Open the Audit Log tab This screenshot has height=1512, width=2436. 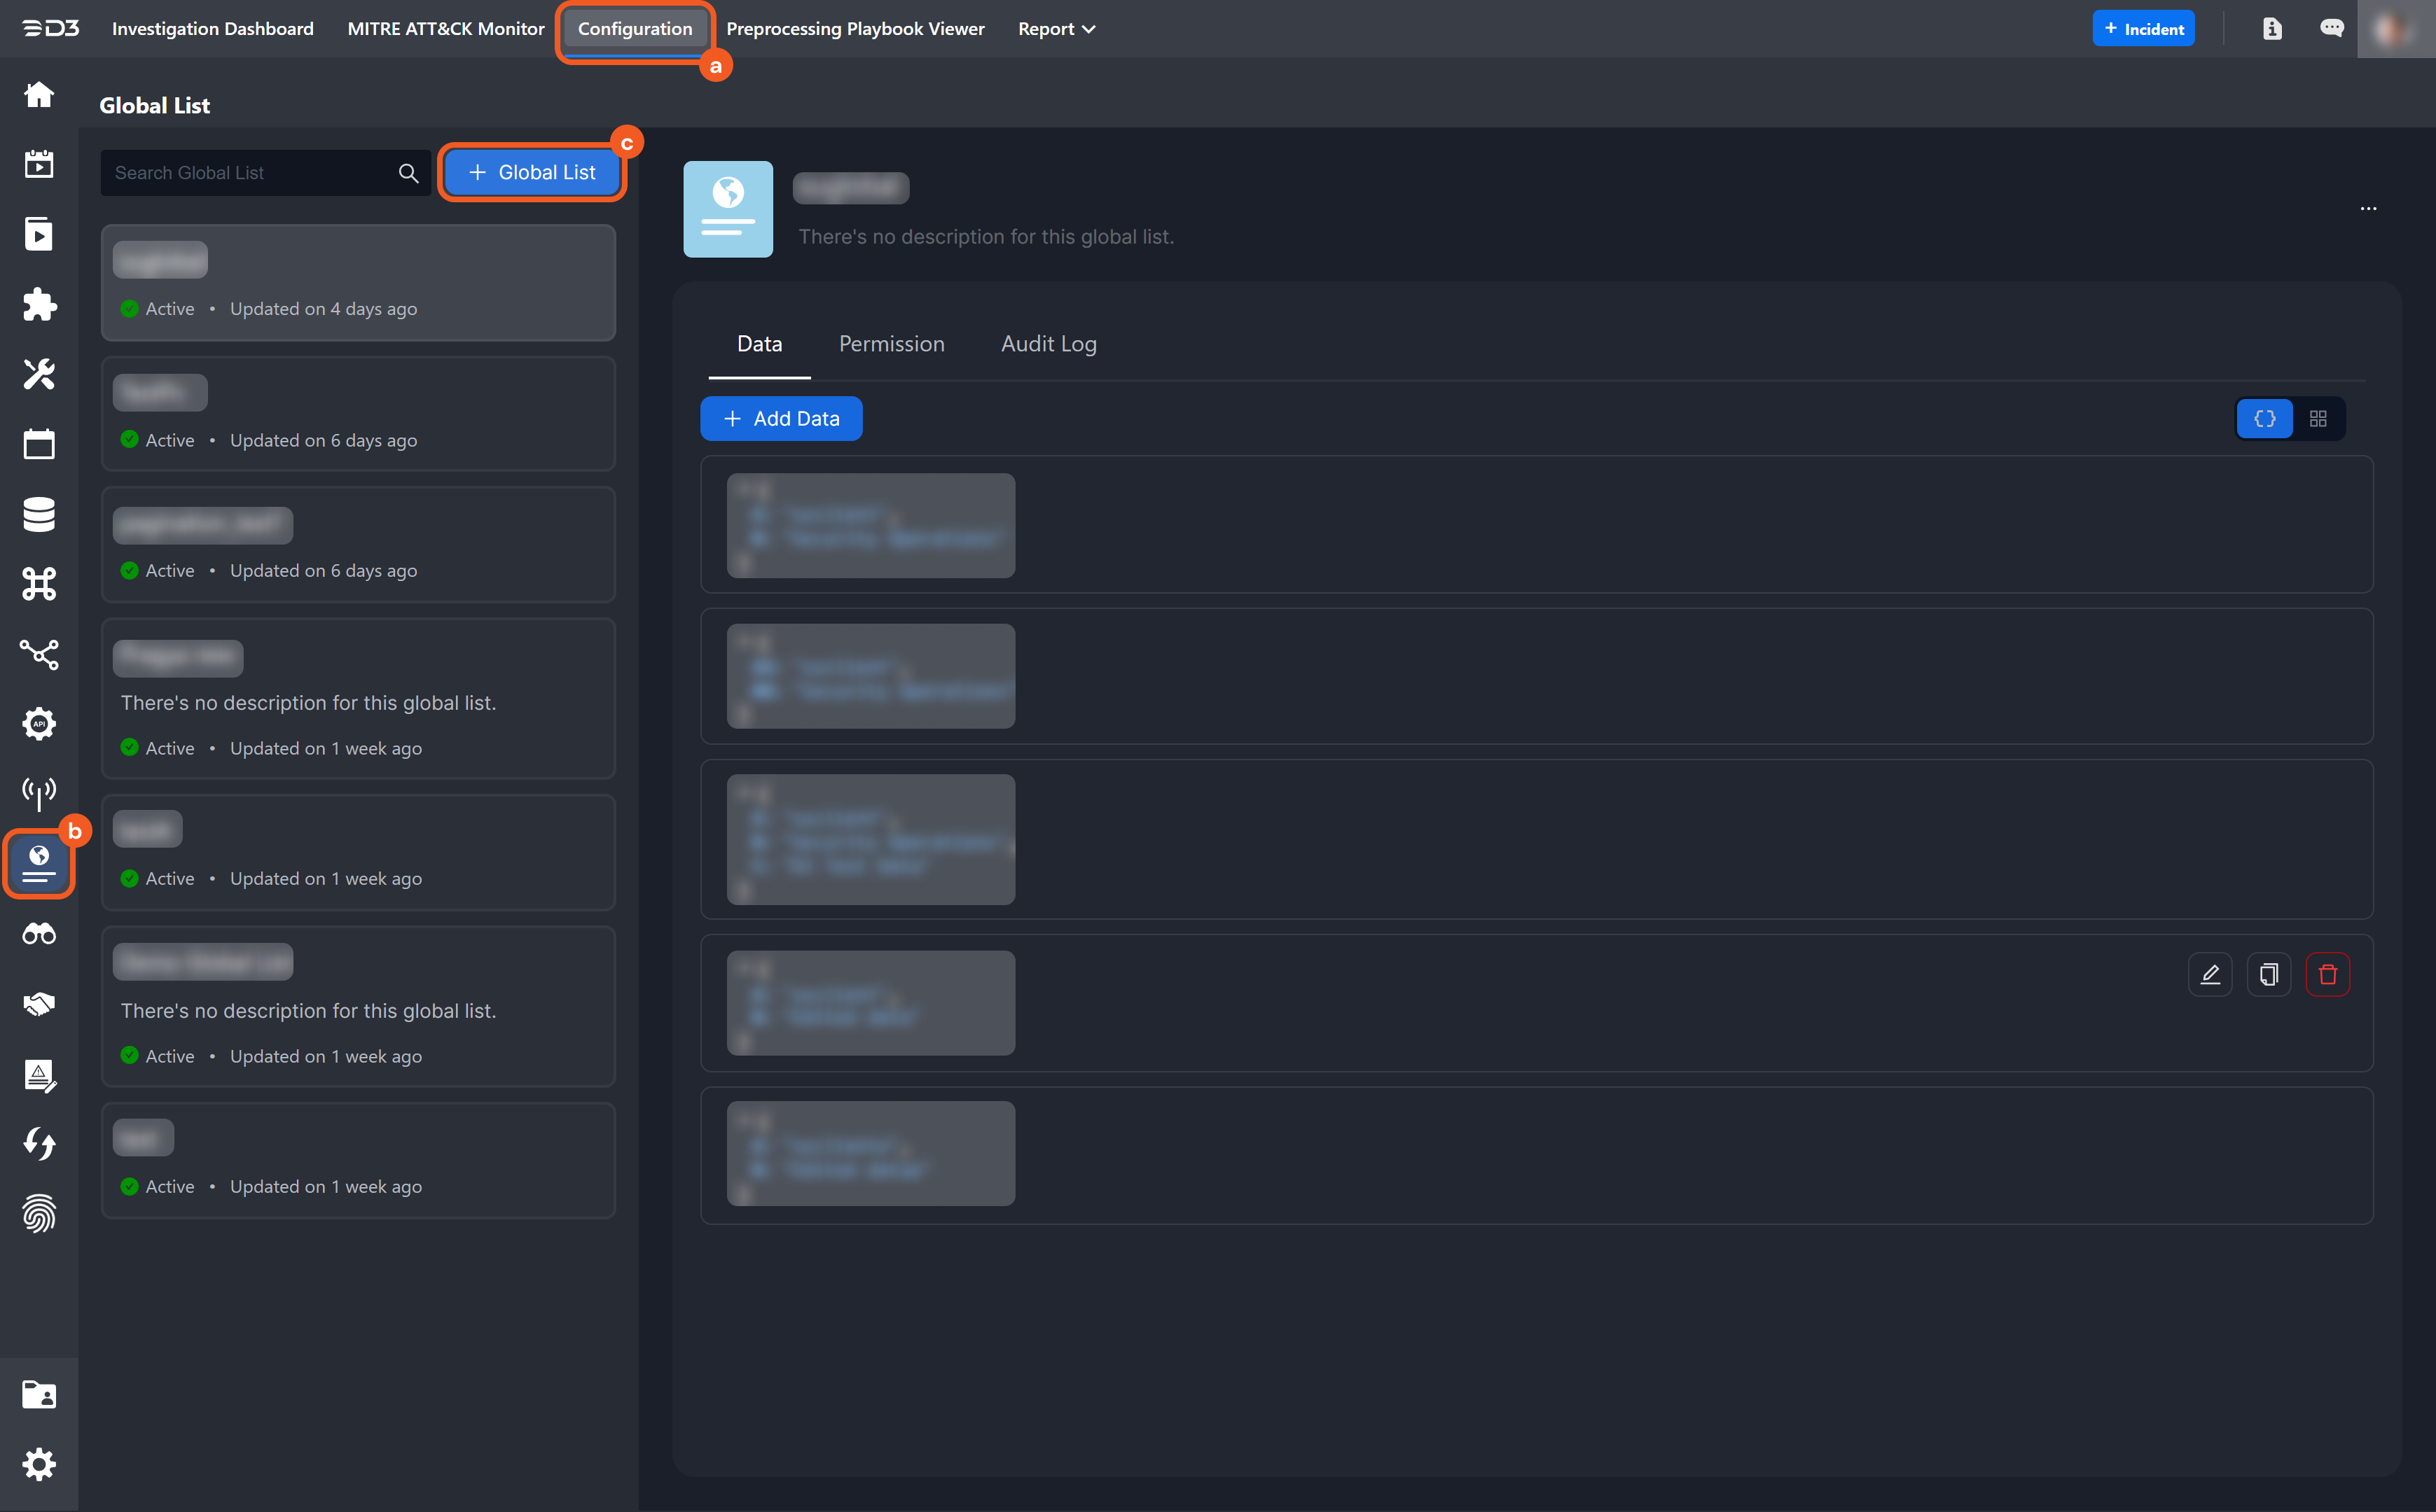point(1049,344)
